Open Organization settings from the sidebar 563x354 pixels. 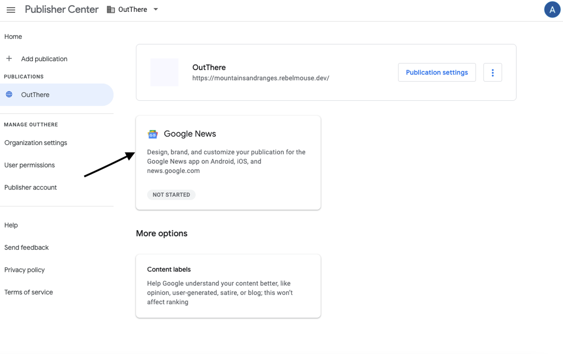36,142
